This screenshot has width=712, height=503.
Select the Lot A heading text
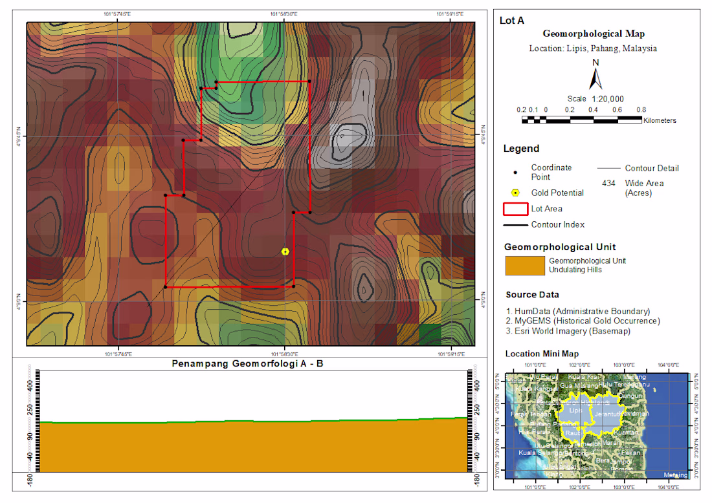pyautogui.click(x=512, y=21)
